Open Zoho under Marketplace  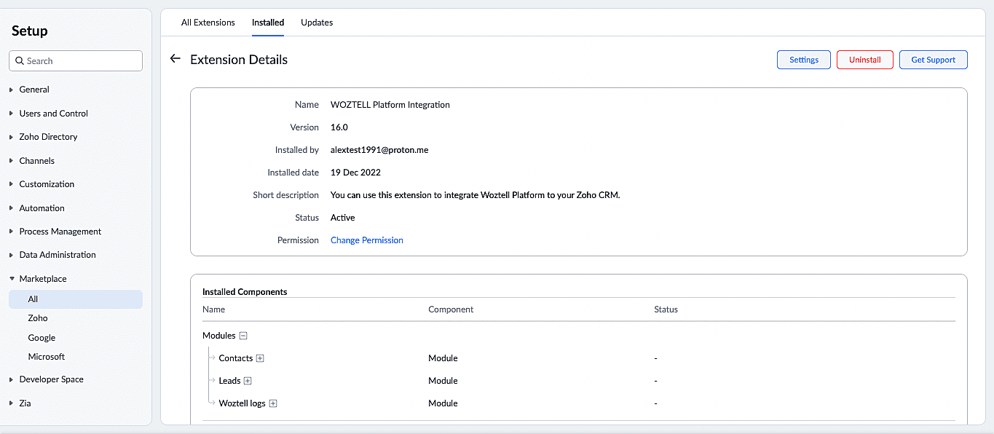click(38, 318)
